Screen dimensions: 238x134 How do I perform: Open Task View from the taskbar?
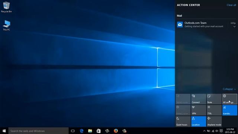[73, 131]
